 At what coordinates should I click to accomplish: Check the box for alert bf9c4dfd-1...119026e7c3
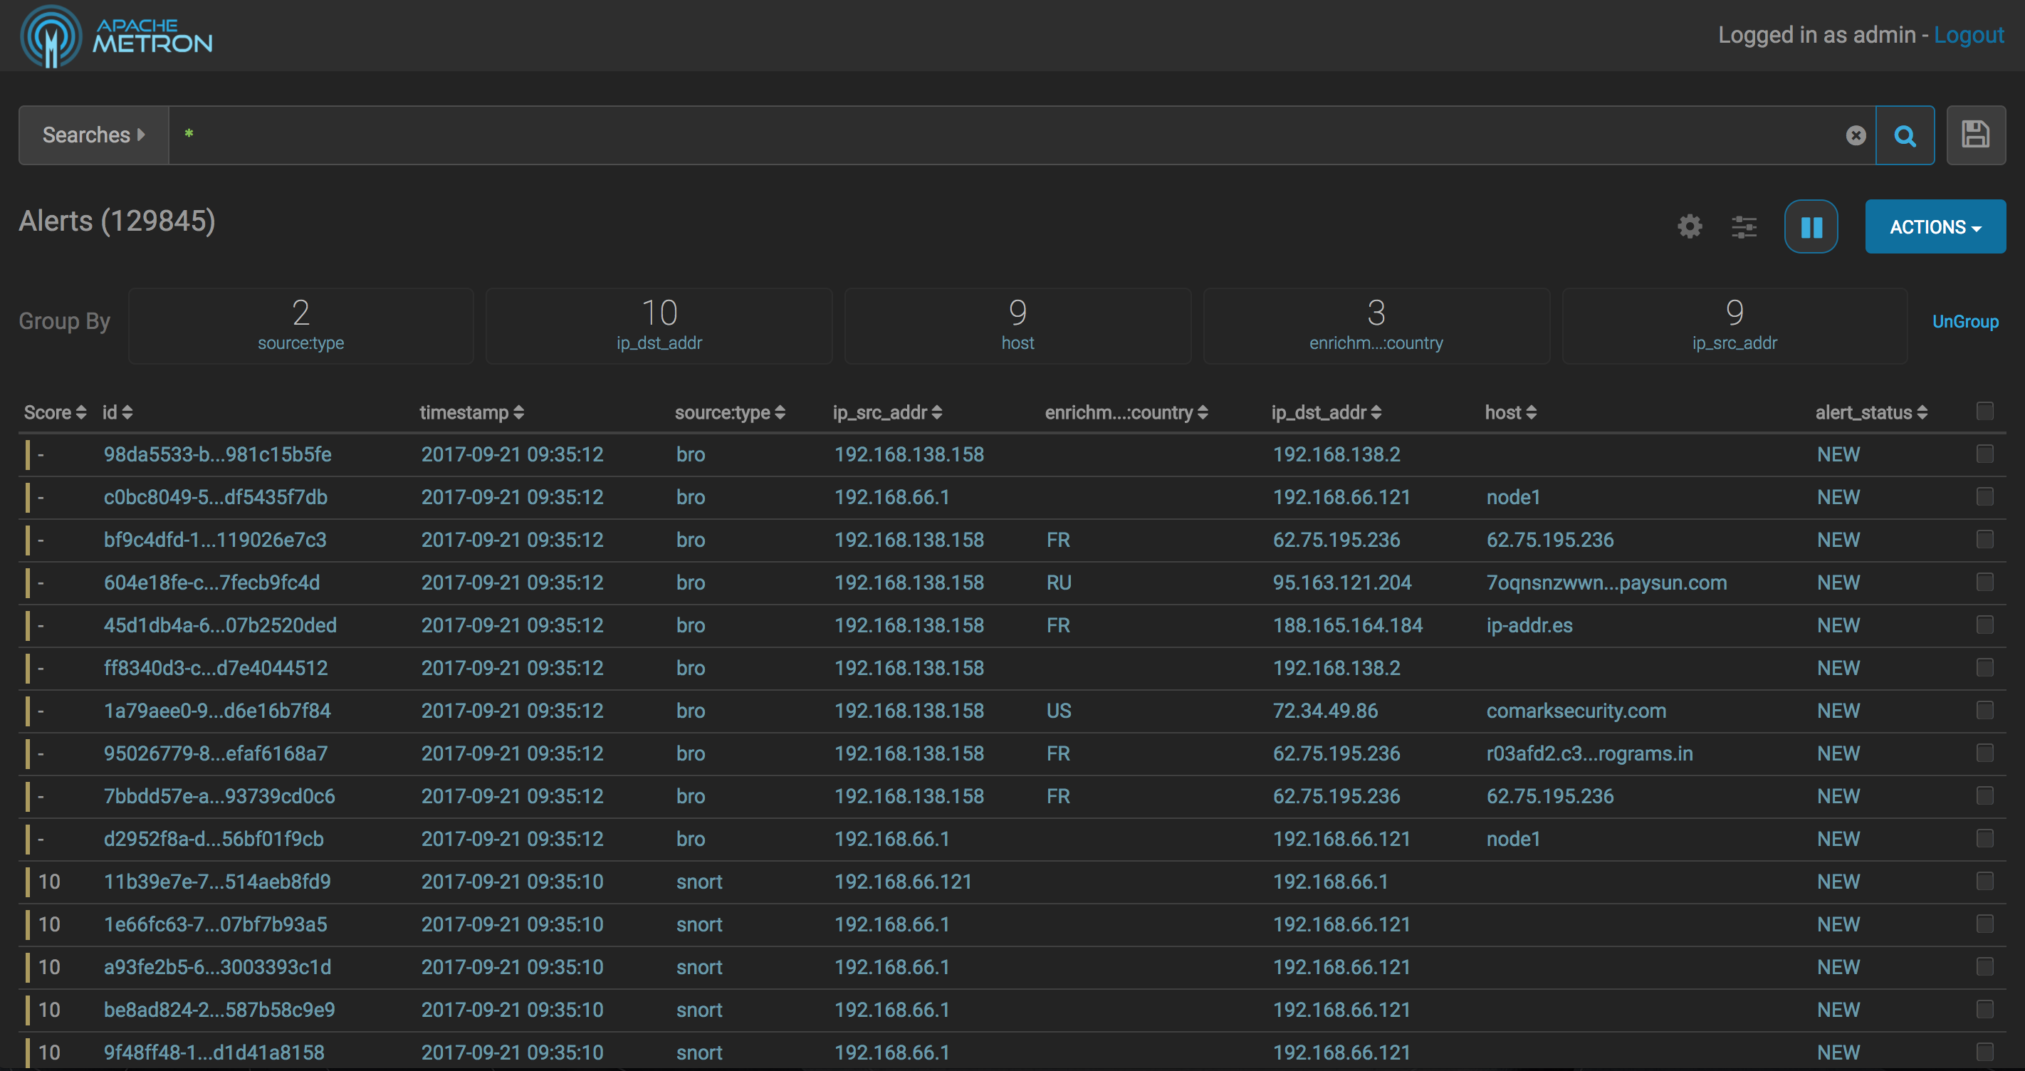coord(1985,538)
